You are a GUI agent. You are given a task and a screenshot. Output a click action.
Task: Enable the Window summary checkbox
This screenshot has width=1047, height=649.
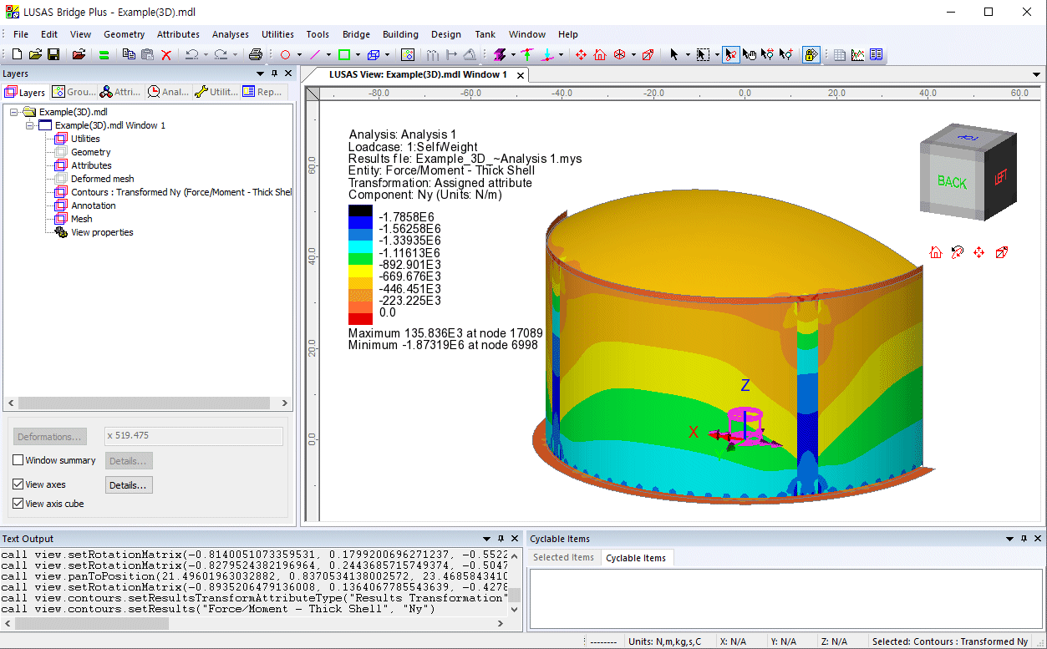[18, 460]
